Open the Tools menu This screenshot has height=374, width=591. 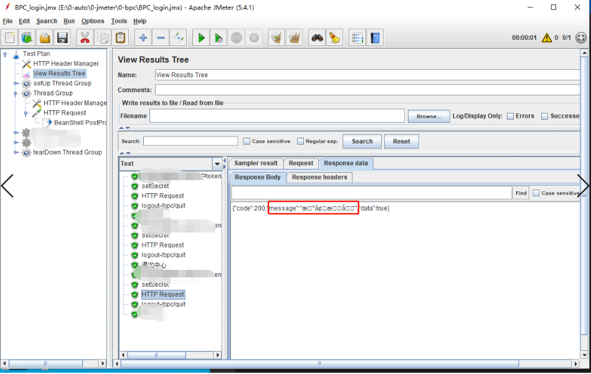pos(119,21)
